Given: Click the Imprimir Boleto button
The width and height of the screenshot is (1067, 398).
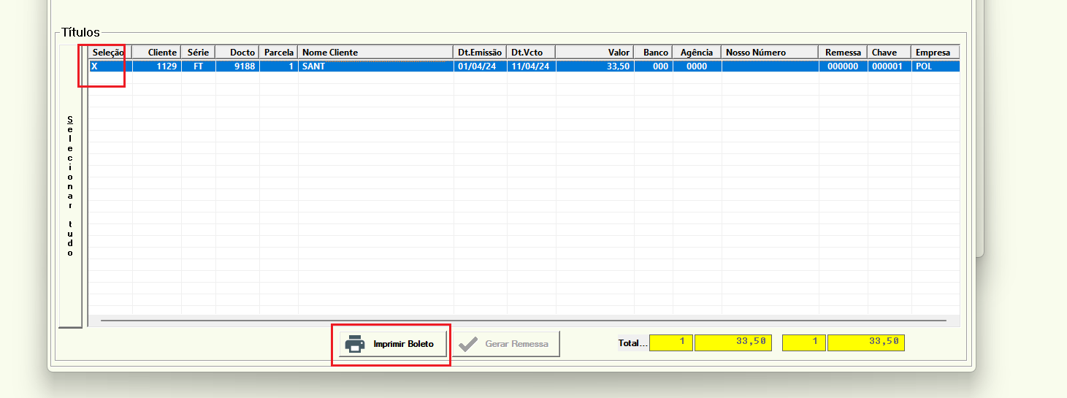Looking at the screenshot, I should point(393,344).
